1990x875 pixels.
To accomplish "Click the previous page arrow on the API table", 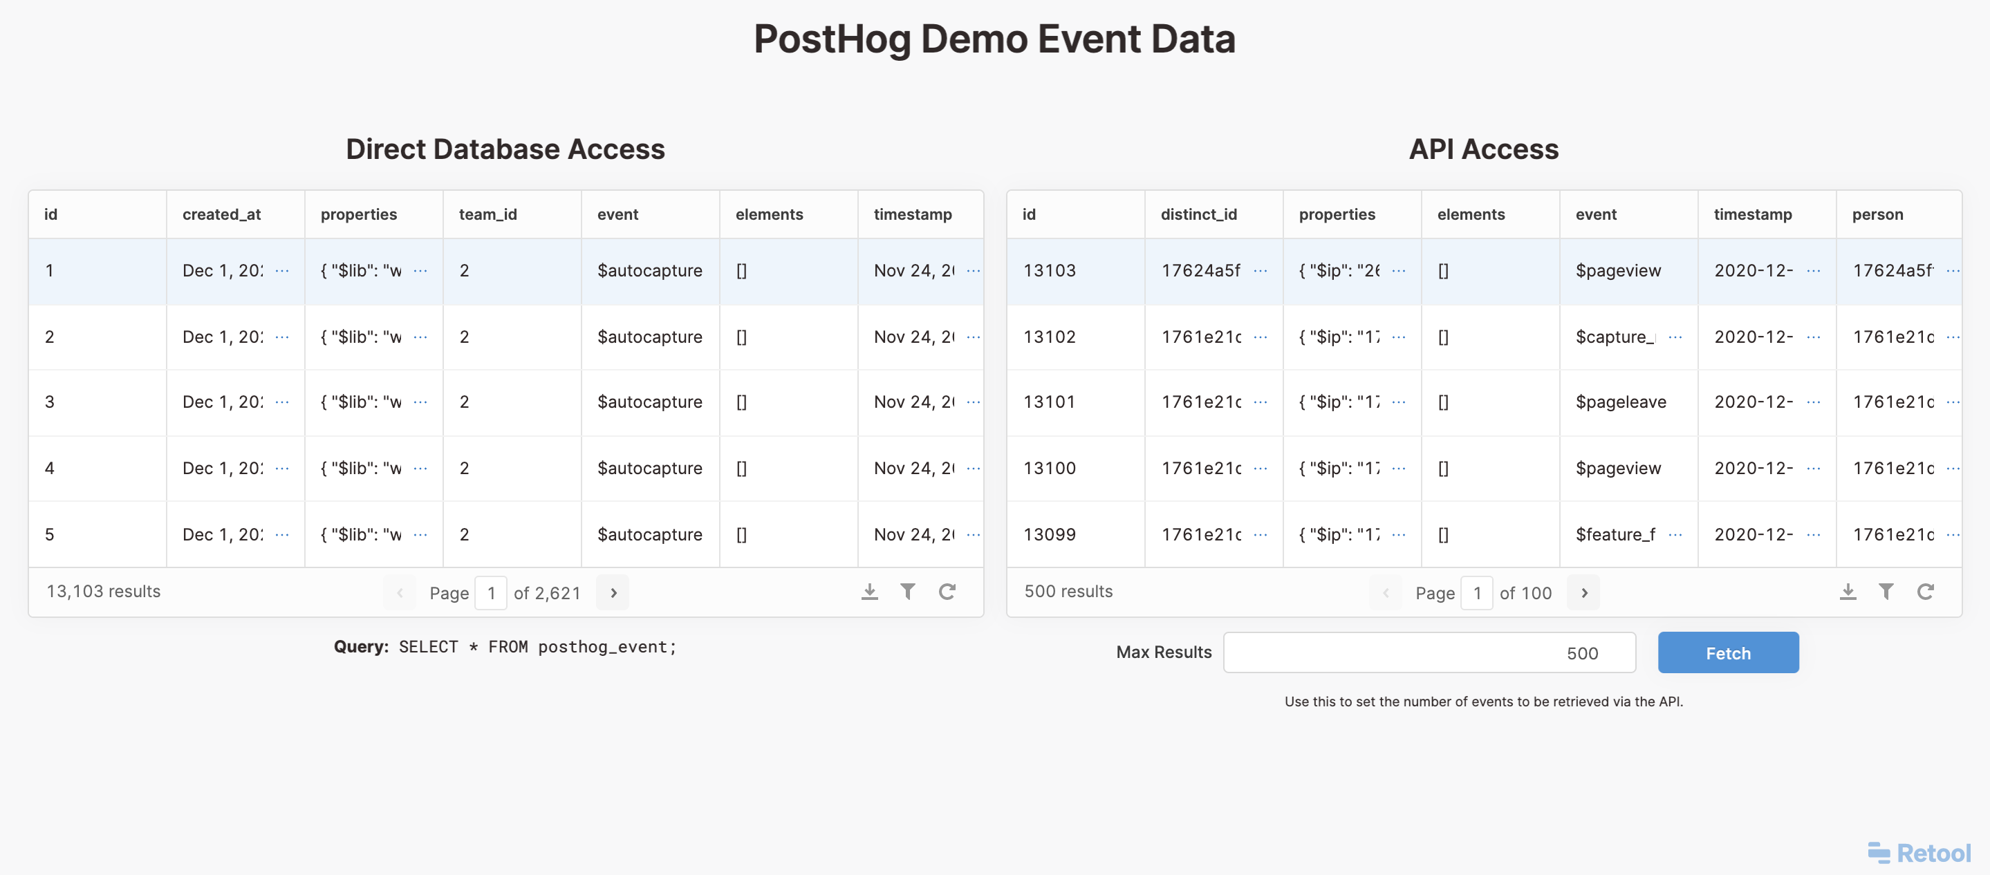I will (x=1386, y=592).
